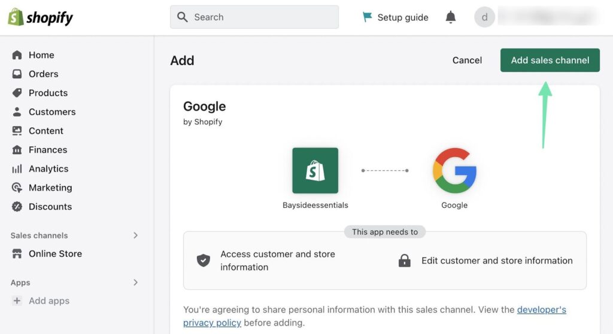
Task: Click the Discounts badge icon
Action: coord(17,207)
